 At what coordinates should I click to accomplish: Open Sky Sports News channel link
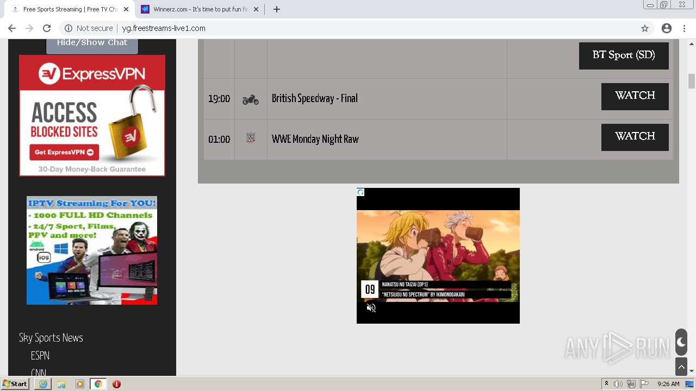point(51,338)
